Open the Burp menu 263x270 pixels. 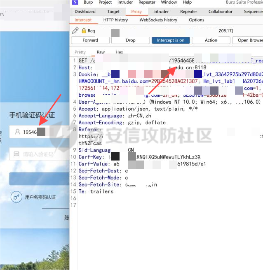[x=88, y=2]
